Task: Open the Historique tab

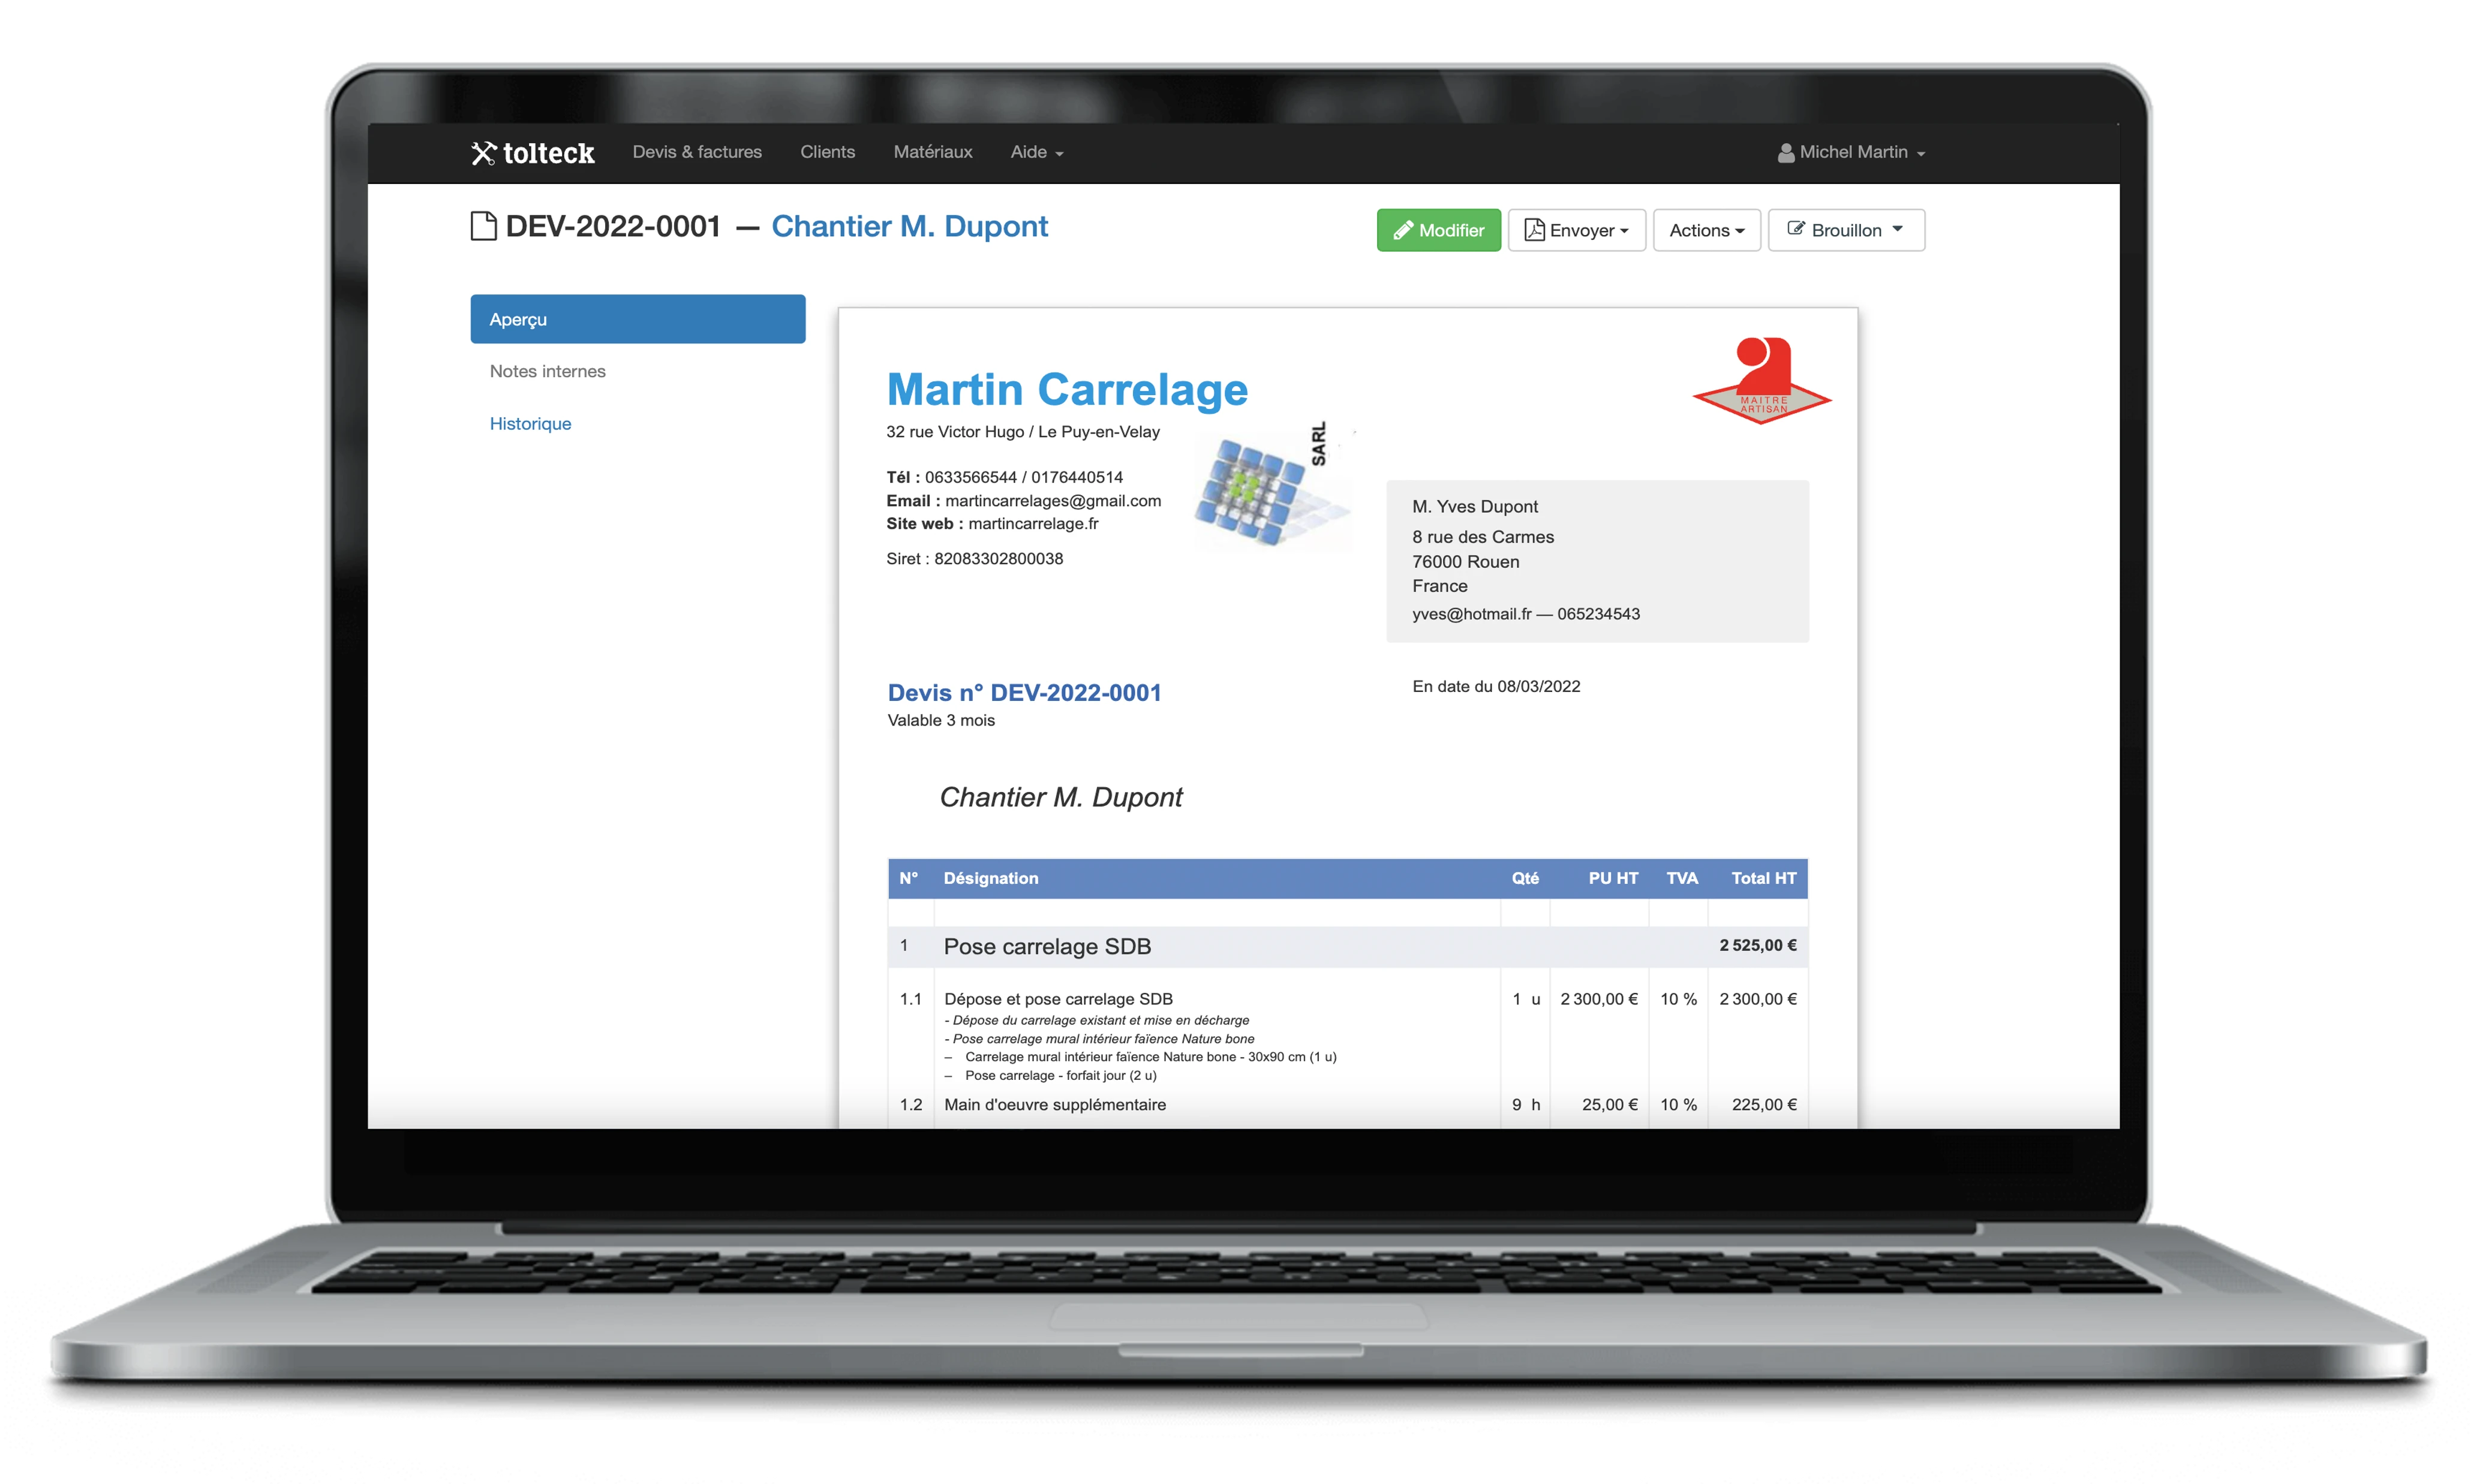Action: tap(530, 423)
